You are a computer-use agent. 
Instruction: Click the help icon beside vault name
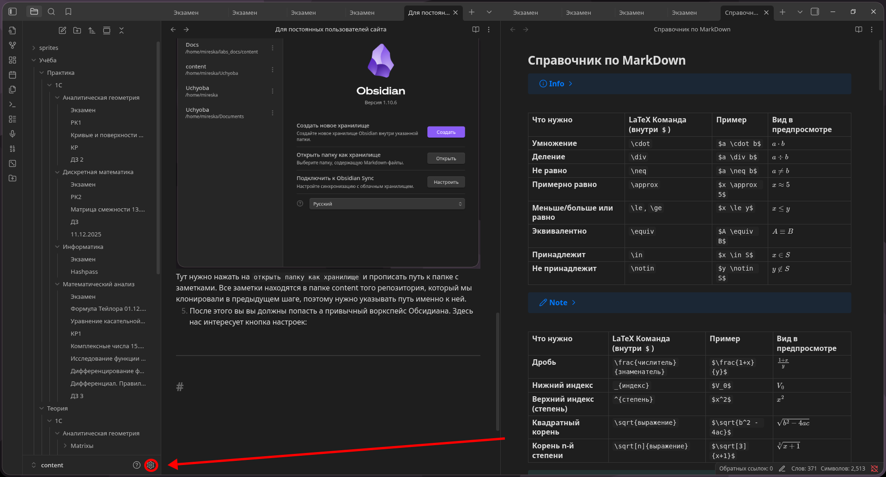(136, 465)
